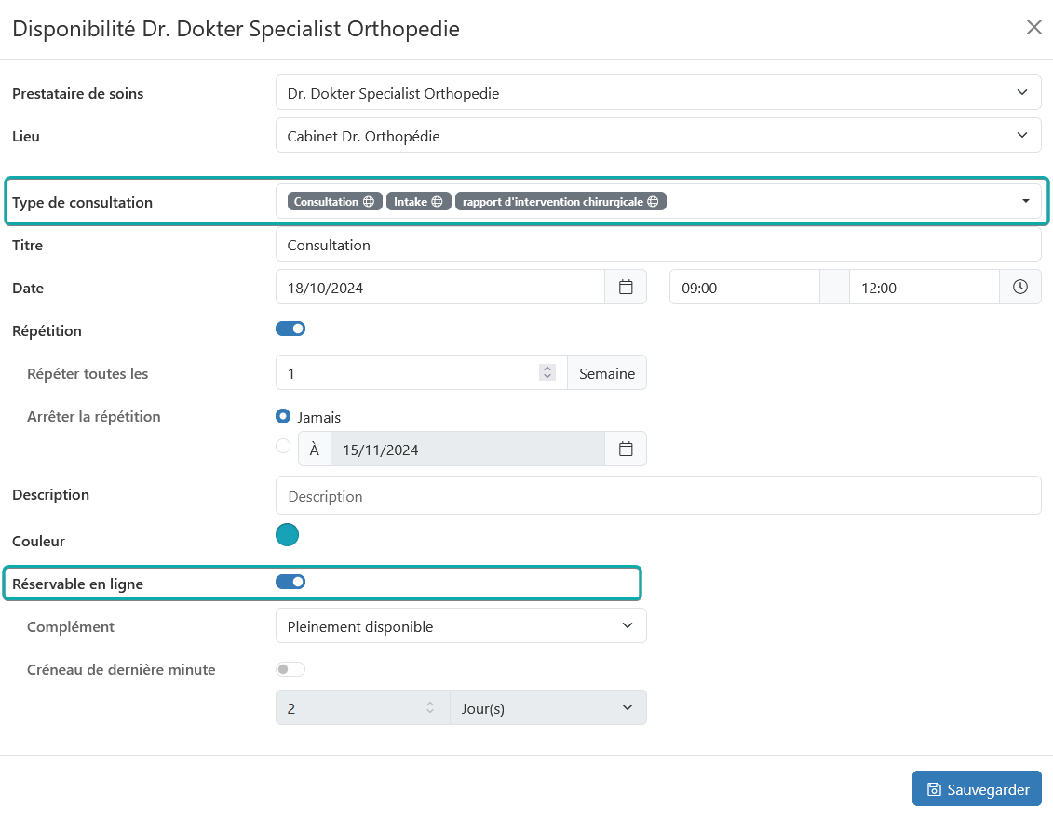
Task: Click the Intake tag chip
Action: [418, 201]
